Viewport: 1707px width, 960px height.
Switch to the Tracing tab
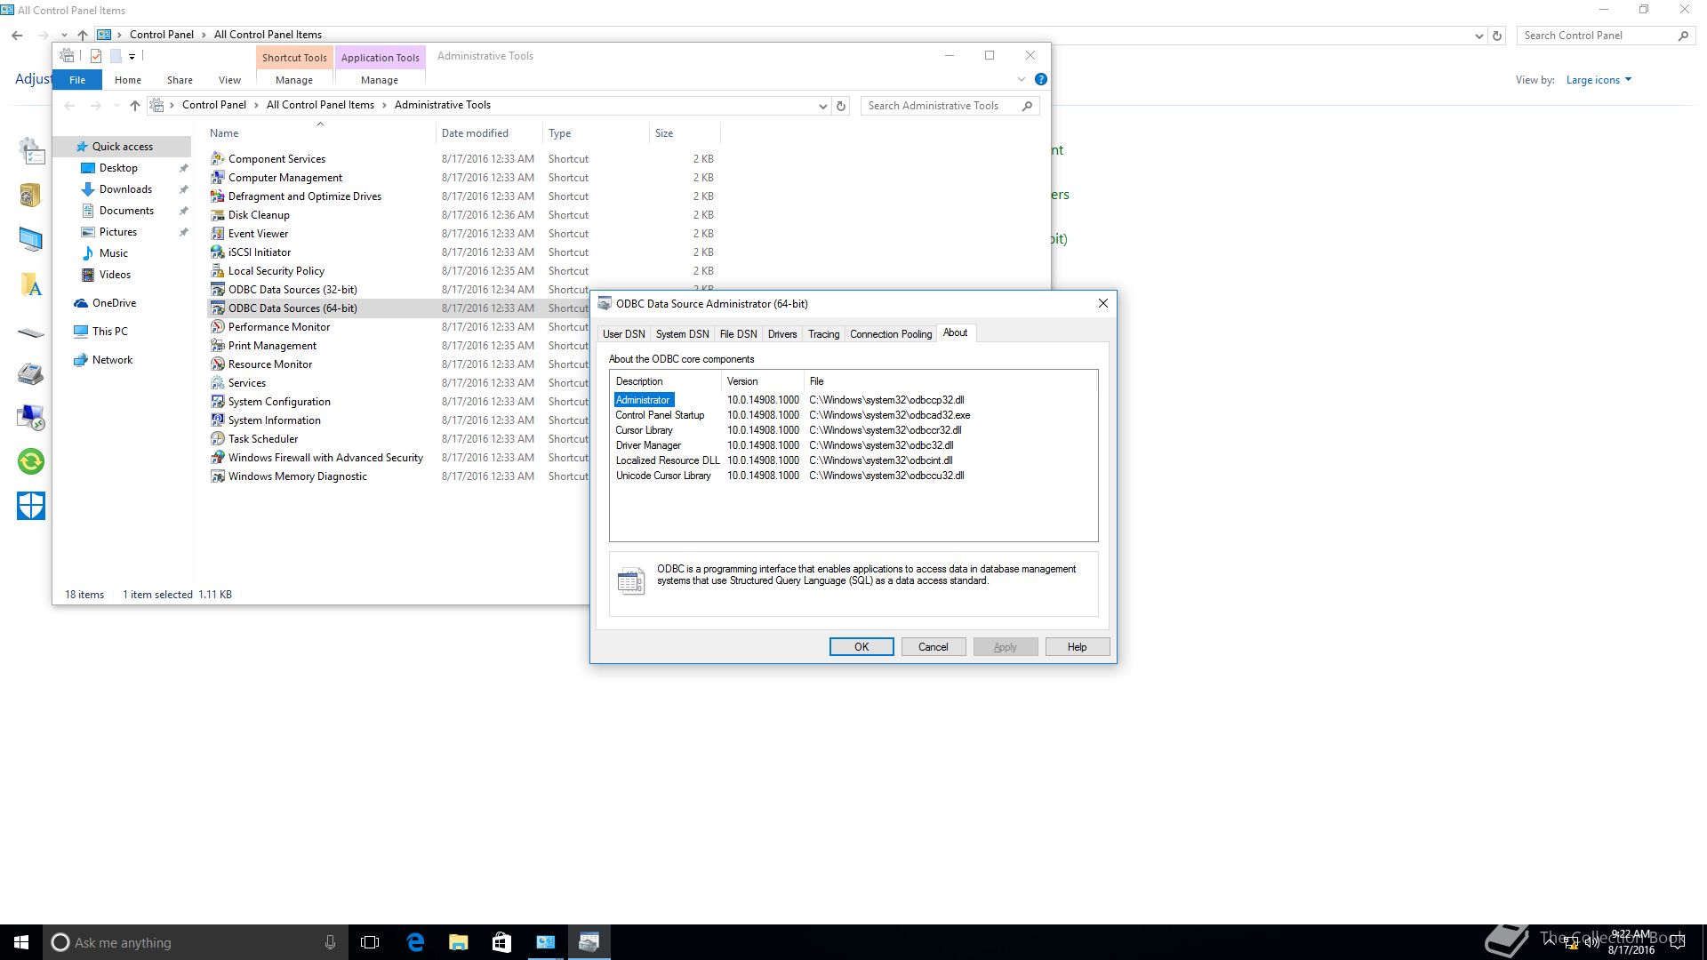click(x=823, y=334)
